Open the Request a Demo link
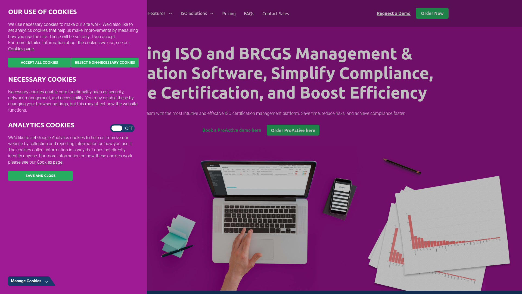 click(x=393, y=13)
